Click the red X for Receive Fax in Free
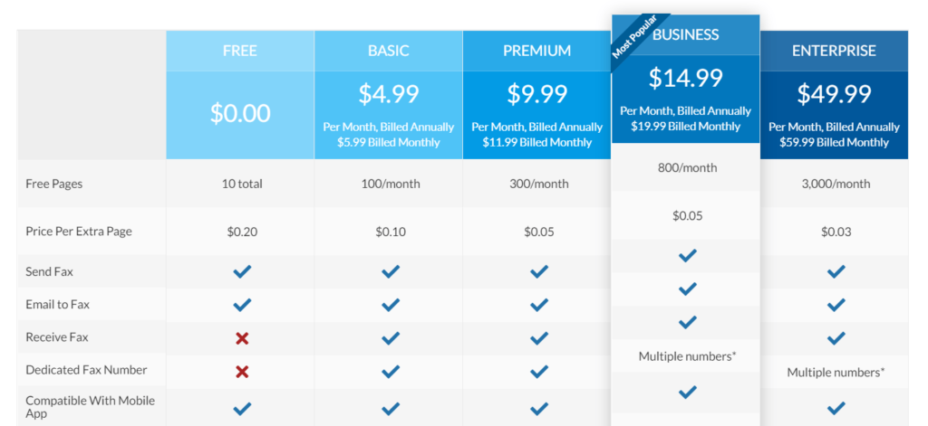Viewport: 928px width, 426px height. (242, 338)
